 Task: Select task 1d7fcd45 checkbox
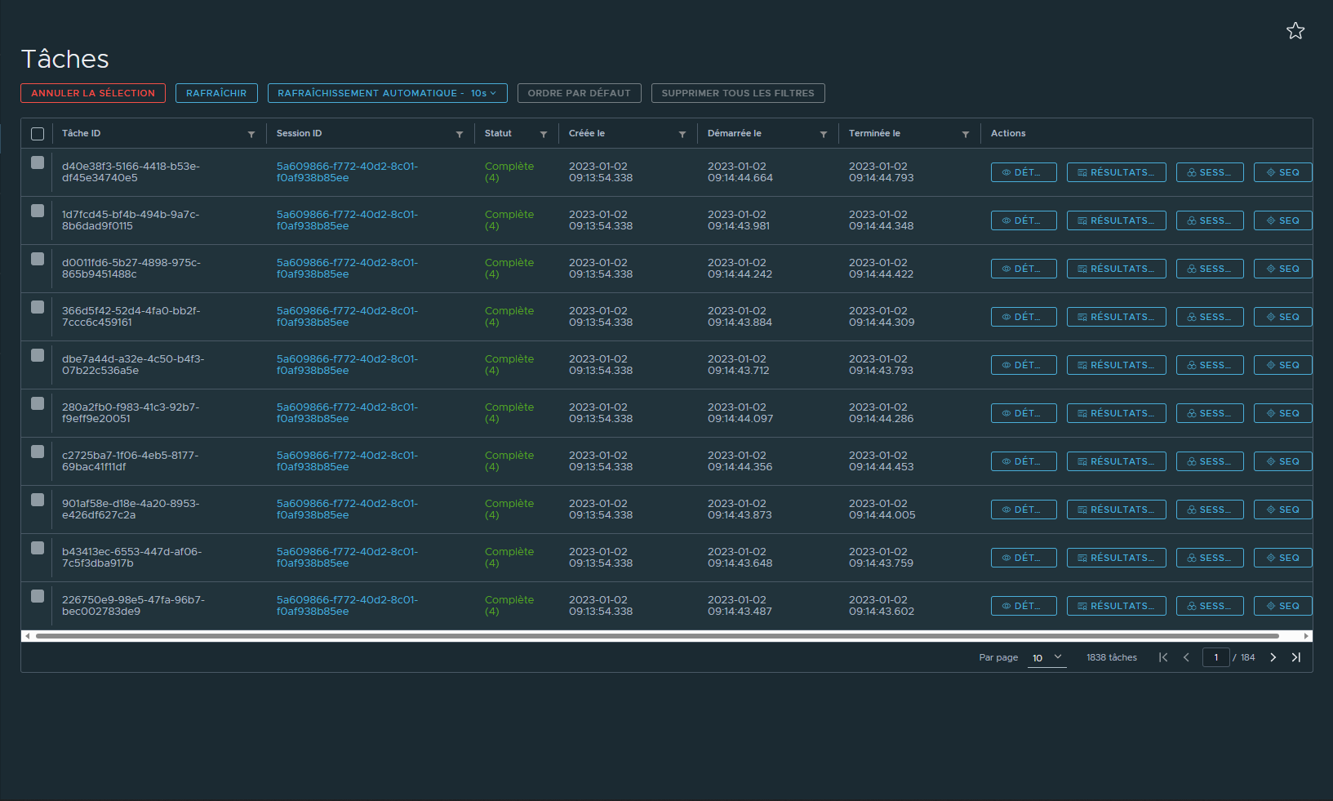[x=38, y=211]
